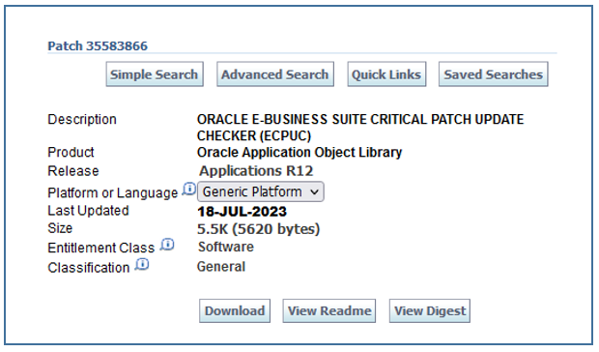This screenshot has height=352, width=599.
Task: Click the Product label
Action: point(71,153)
